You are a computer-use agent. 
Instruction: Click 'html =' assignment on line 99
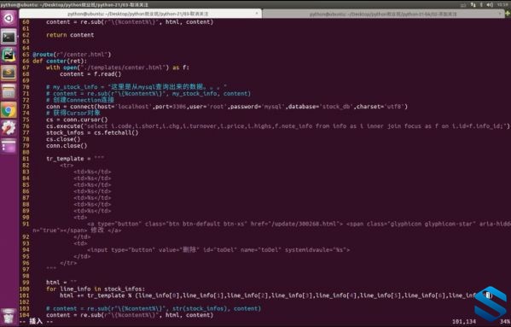click(61, 283)
